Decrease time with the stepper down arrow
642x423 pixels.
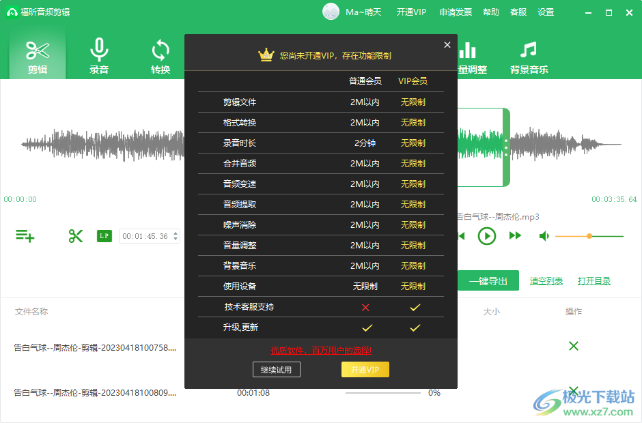pos(176,239)
